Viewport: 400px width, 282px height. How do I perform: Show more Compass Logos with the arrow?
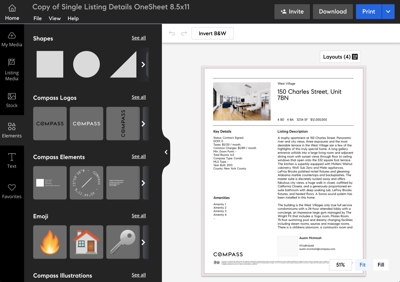[x=143, y=123]
